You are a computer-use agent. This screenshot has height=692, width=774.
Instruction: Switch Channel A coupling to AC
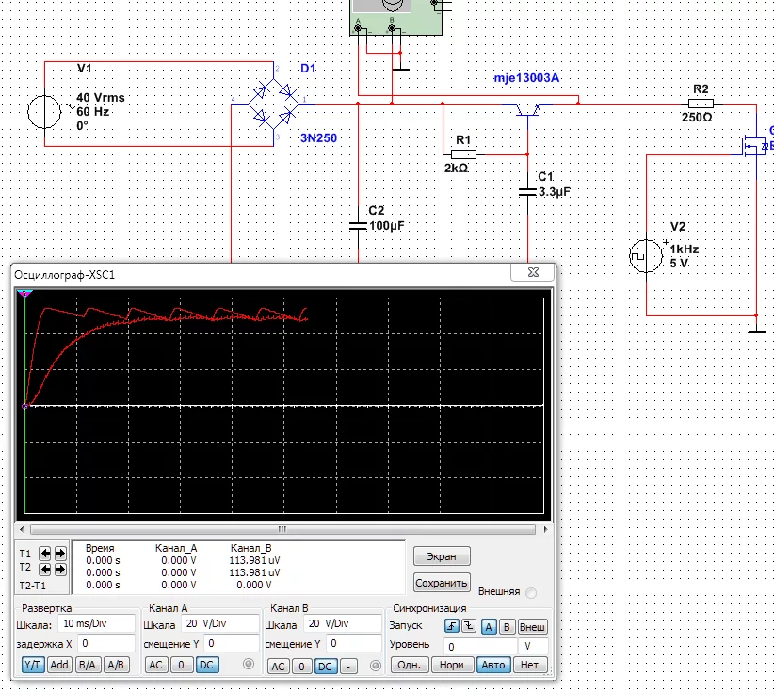point(157,666)
